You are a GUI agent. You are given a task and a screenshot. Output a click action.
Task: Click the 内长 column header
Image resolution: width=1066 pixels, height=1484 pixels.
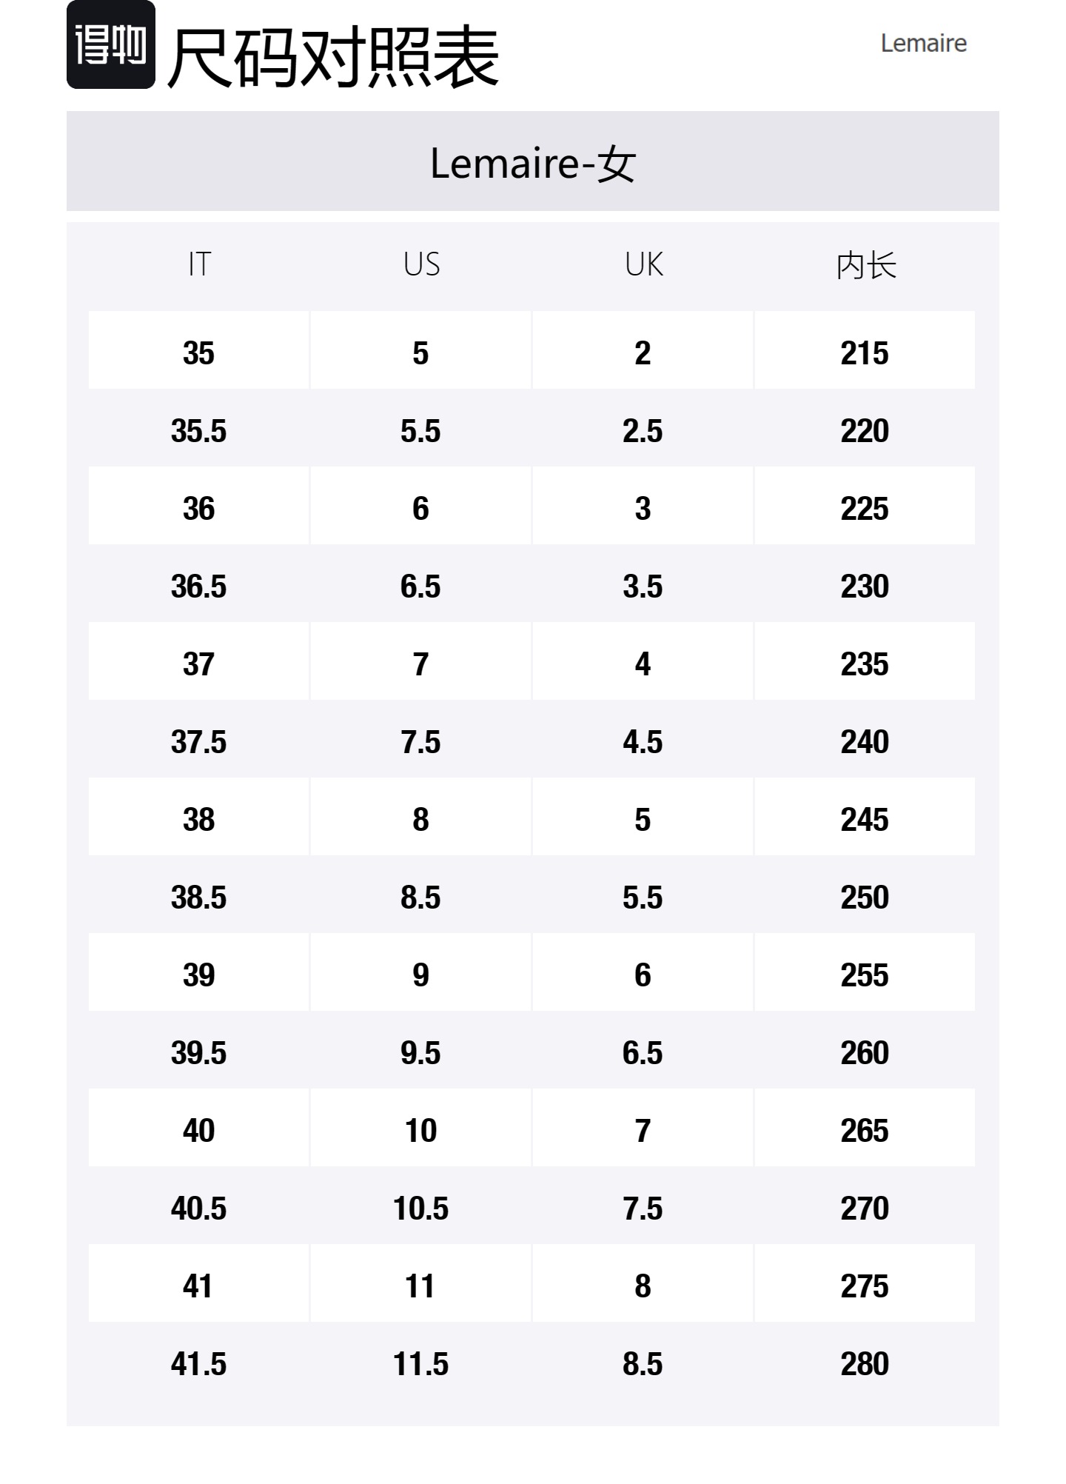pyautogui.click(x=865, y=265)
